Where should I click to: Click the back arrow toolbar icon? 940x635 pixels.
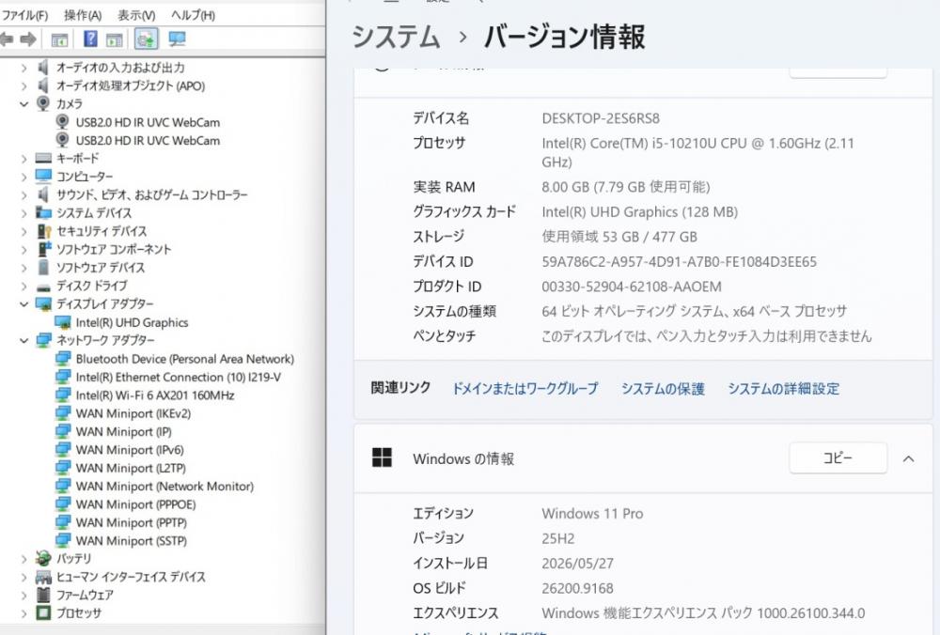coord(6,39)
